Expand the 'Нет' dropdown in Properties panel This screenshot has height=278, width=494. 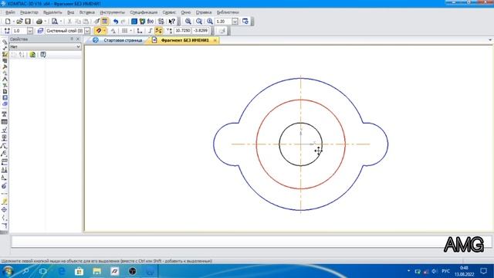point(78,46)
